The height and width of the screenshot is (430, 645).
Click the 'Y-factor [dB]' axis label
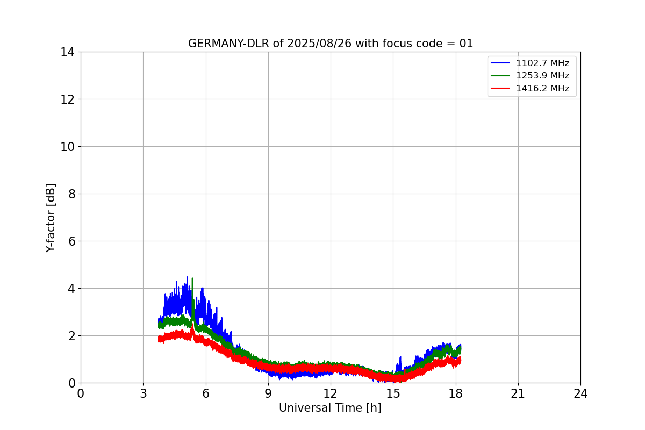(x=51, y=218)
